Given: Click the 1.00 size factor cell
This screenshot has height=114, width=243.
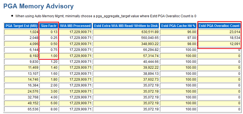Looking at the screenshot, I should (x=49, y=56).
